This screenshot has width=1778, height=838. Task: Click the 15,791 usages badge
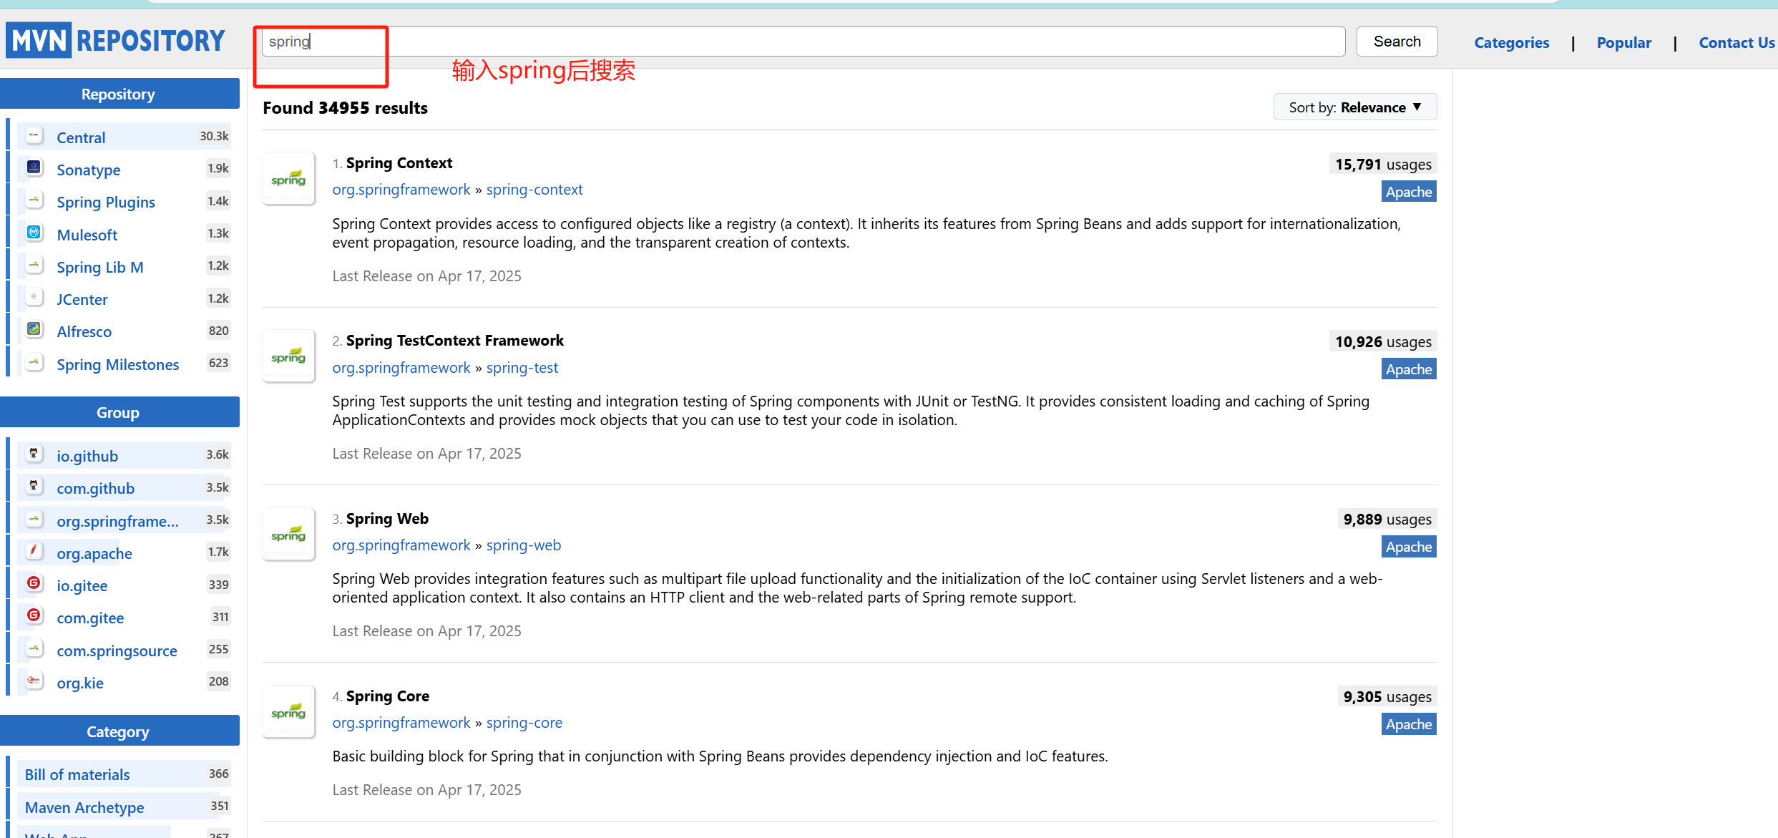click(1383, 164)
